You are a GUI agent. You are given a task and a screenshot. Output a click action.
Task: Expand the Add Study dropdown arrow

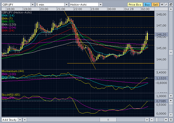[x=20, y=120]
